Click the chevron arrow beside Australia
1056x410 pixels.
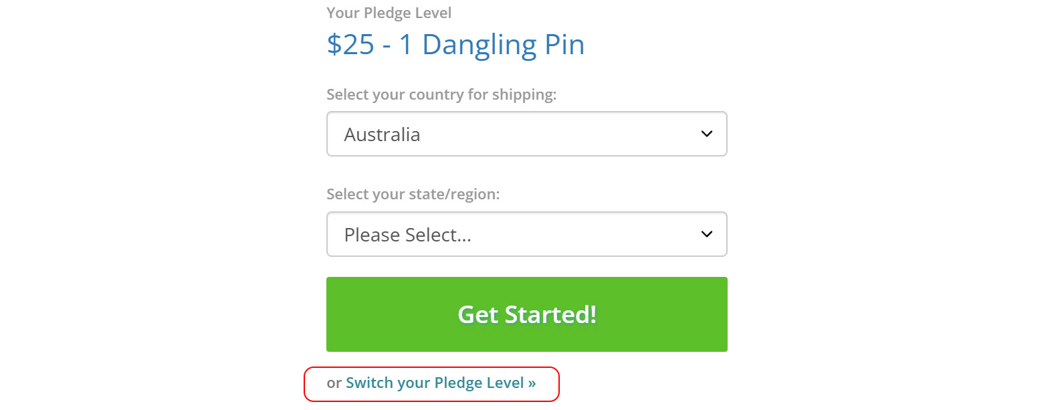[706, 134]
